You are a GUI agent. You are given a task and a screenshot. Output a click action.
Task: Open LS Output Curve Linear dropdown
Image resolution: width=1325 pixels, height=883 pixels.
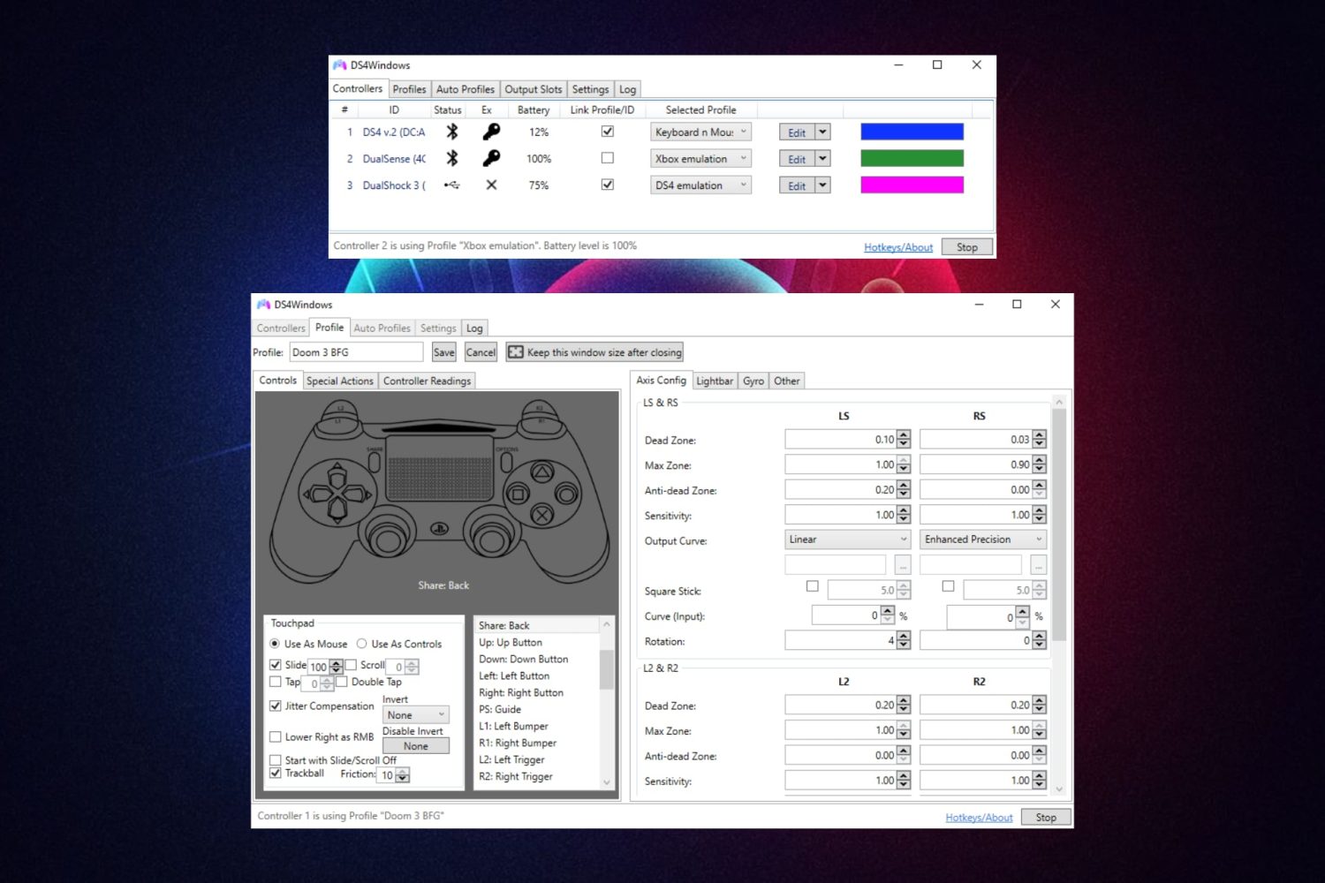click(848, 540)
